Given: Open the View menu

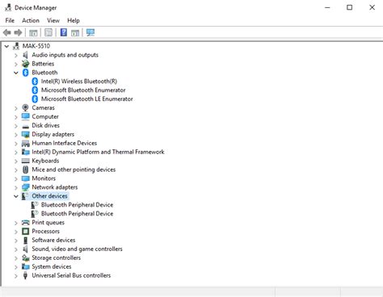Looking at the screenshot, I should pyautogui.click(x=53, y=20).
